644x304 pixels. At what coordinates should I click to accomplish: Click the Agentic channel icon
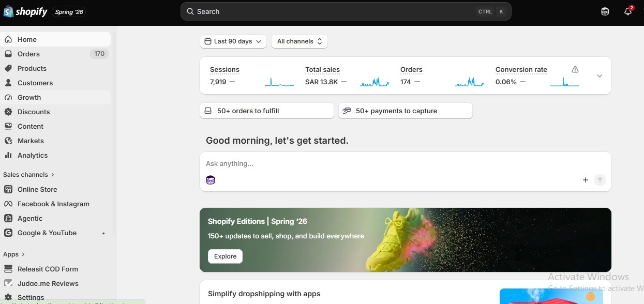coord(8,218)
